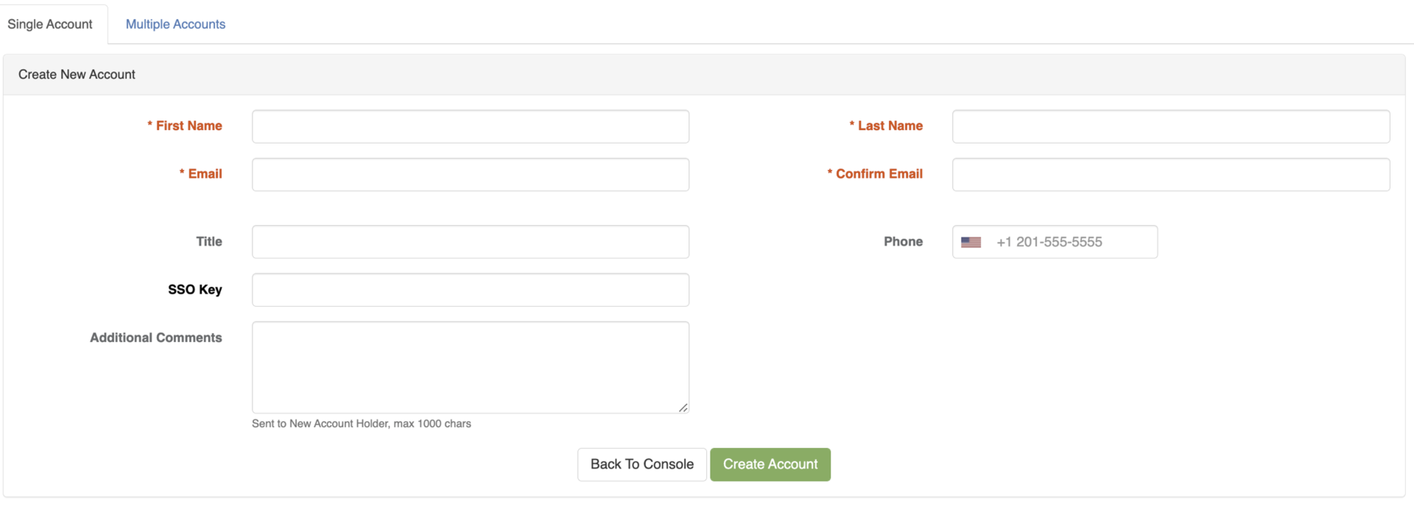Image resolution: width=1414 pixels, height=506 pixels.
Task: Go Back To Console
Action: point(642,464)
